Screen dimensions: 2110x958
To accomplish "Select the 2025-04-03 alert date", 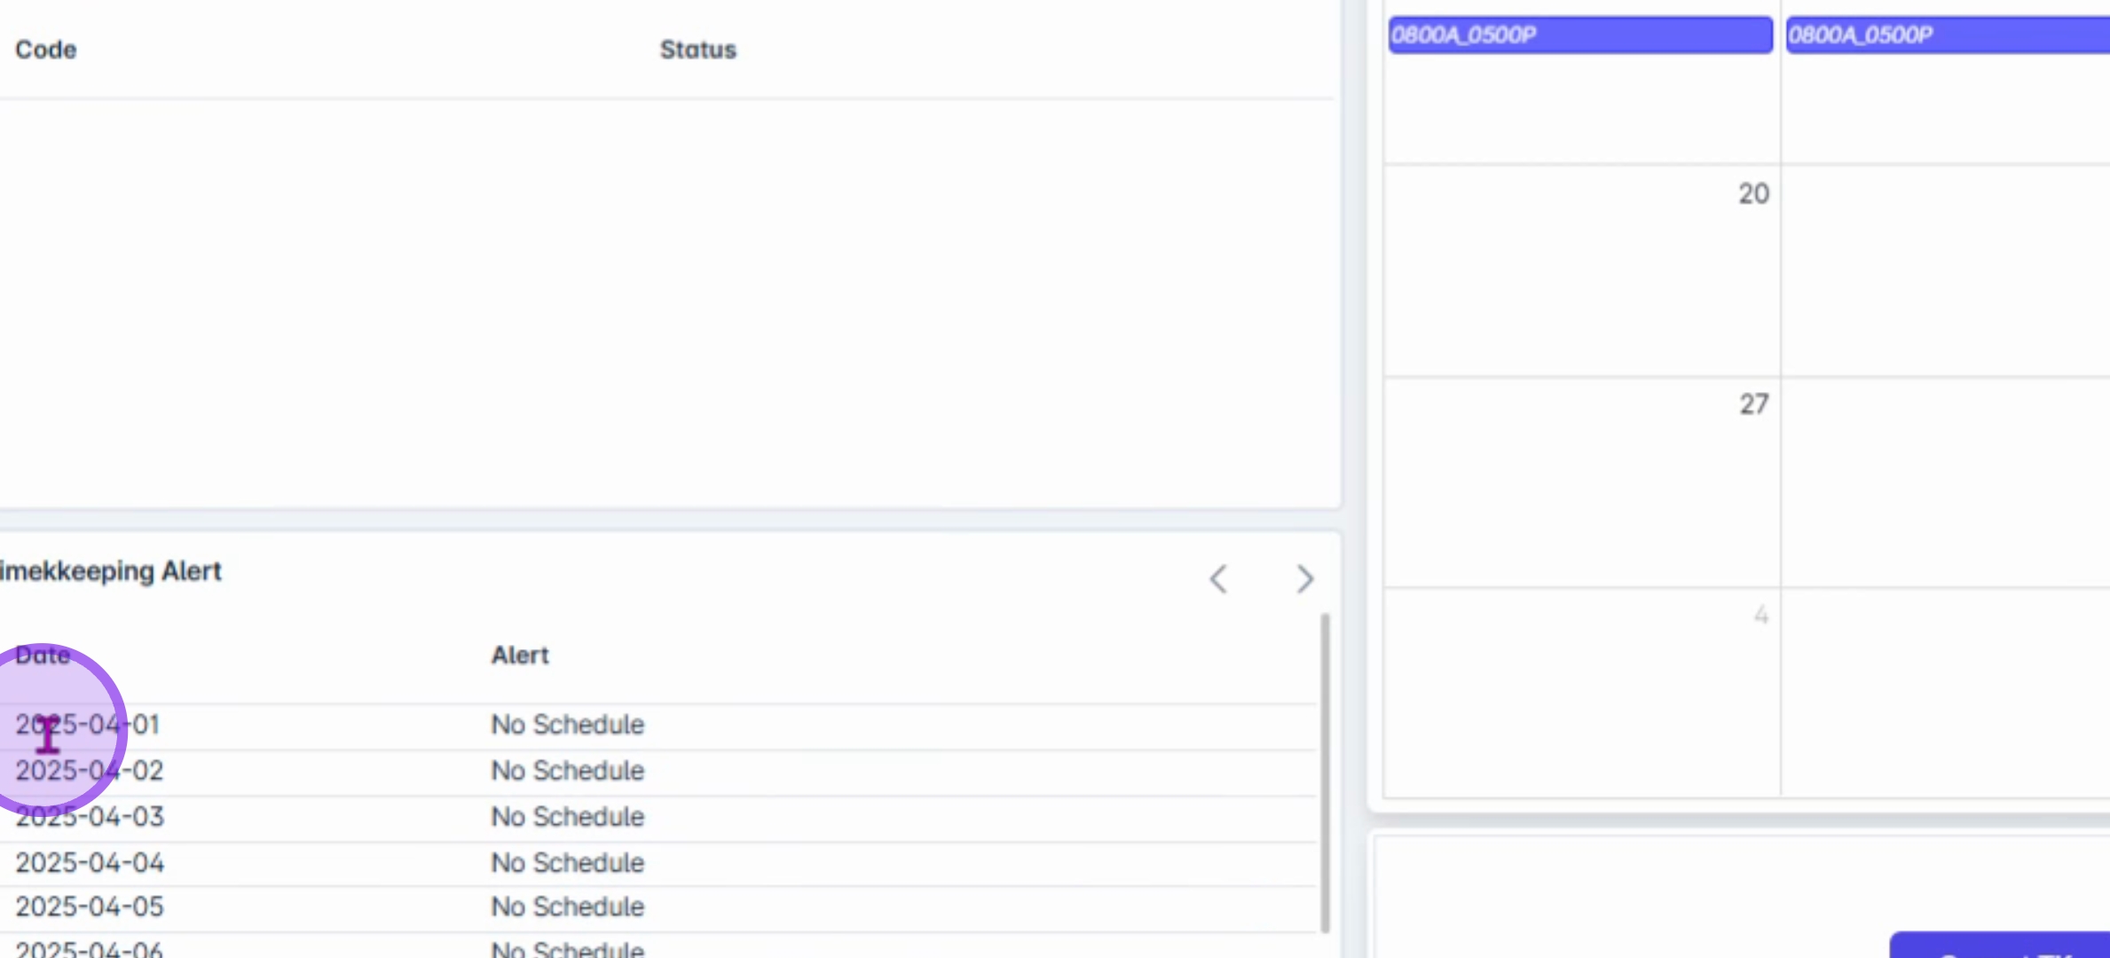I will tap(90, 817).
